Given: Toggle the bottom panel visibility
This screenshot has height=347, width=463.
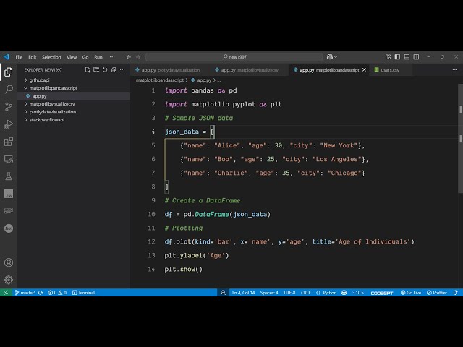Looking at the screenshot, I should [x=407, y=57].
